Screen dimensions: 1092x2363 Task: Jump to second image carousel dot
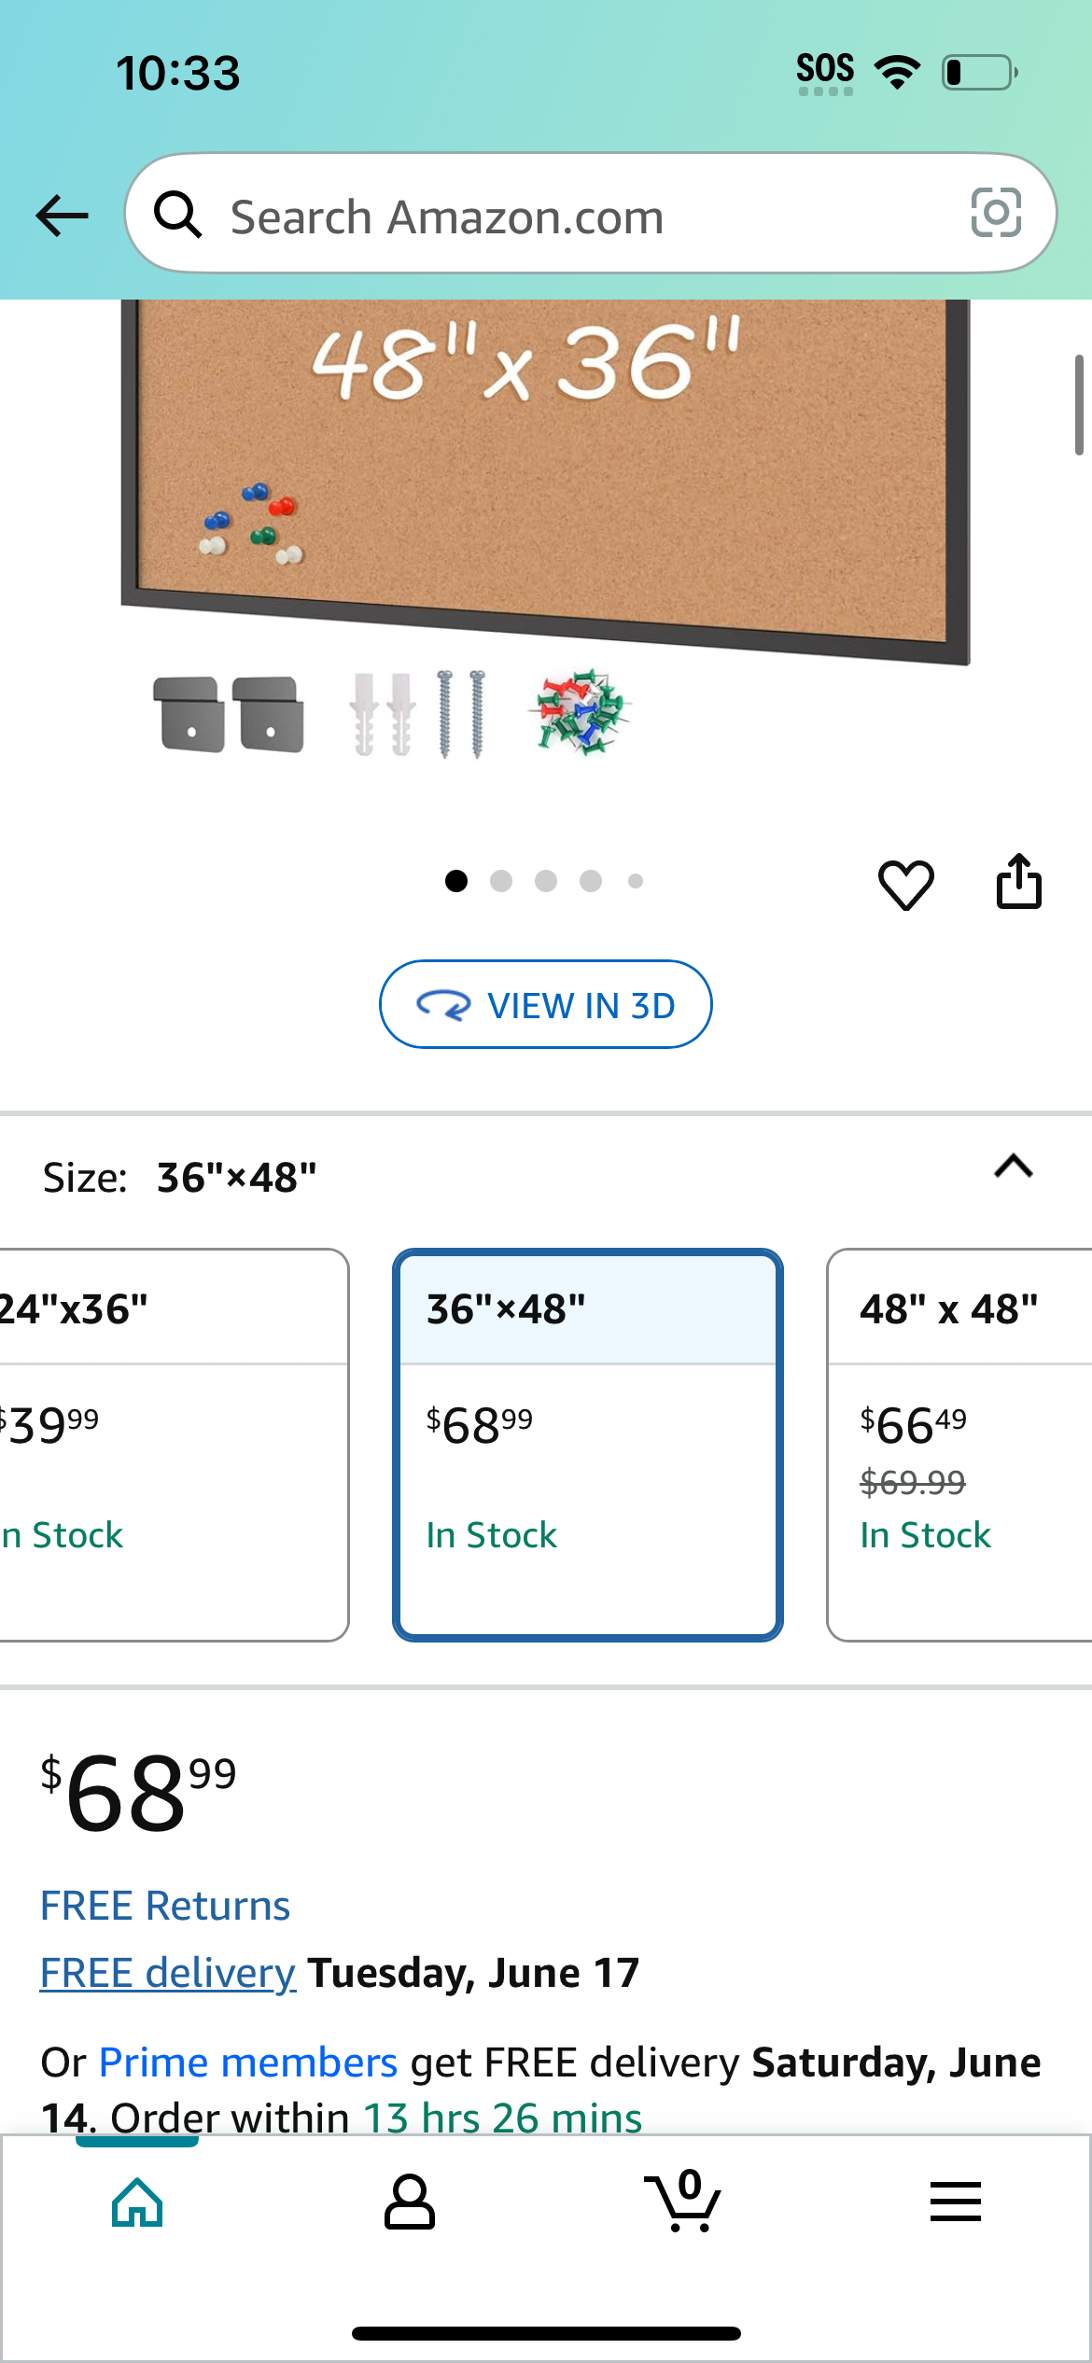click(501, 881)
